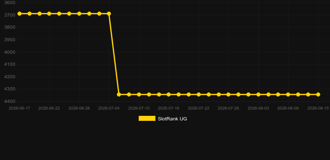330x160 pixels.
Task: Toggle the SlotRank UG legend label
Action: tap(173, 119)
